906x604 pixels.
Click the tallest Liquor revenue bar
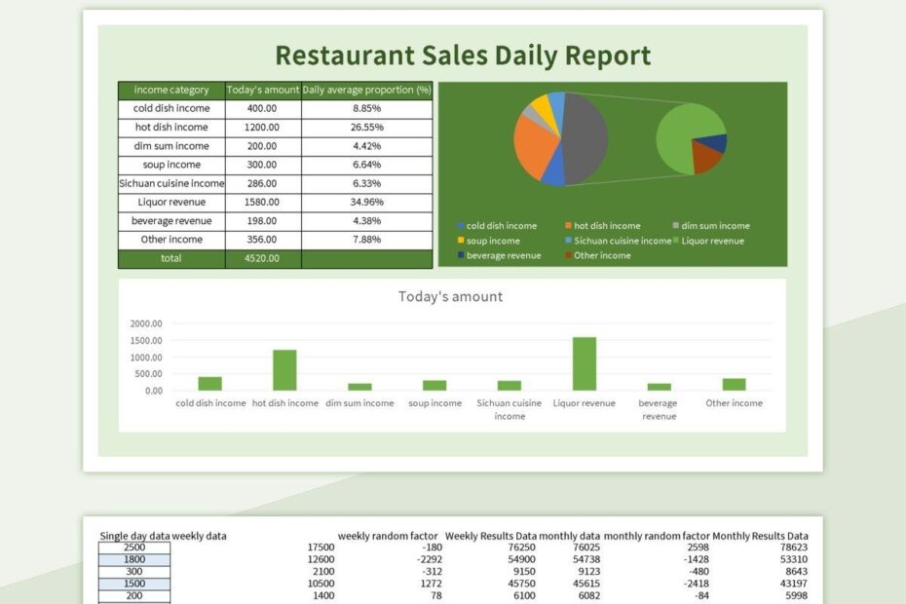584,363
